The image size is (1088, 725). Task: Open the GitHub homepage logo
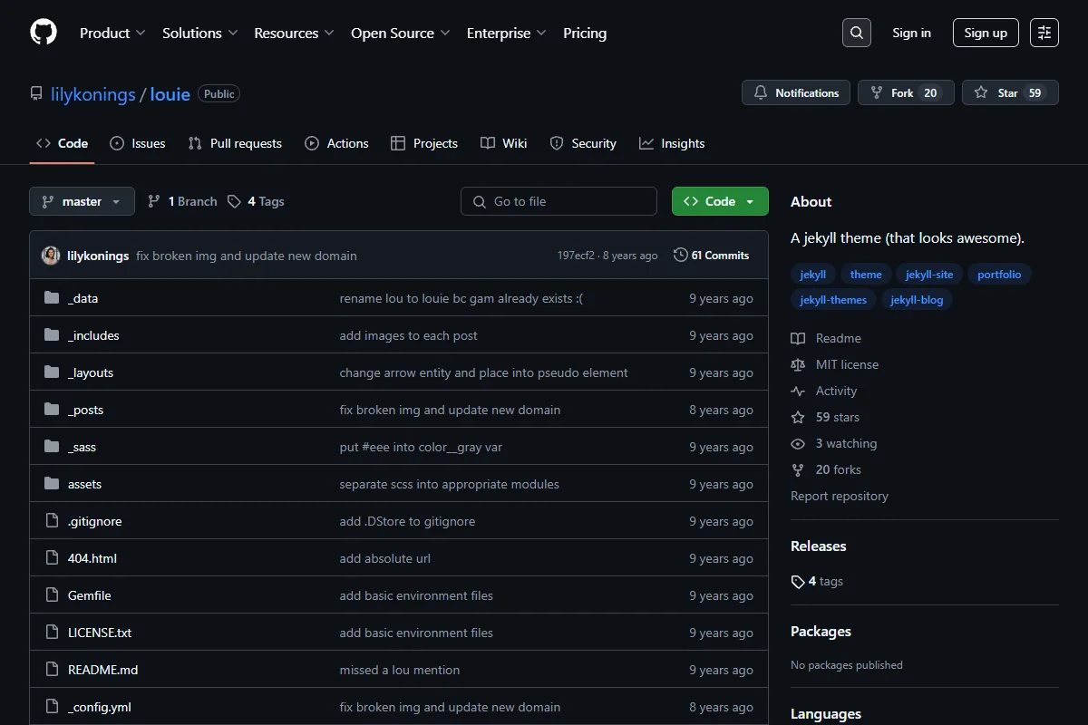pos(44,33)
